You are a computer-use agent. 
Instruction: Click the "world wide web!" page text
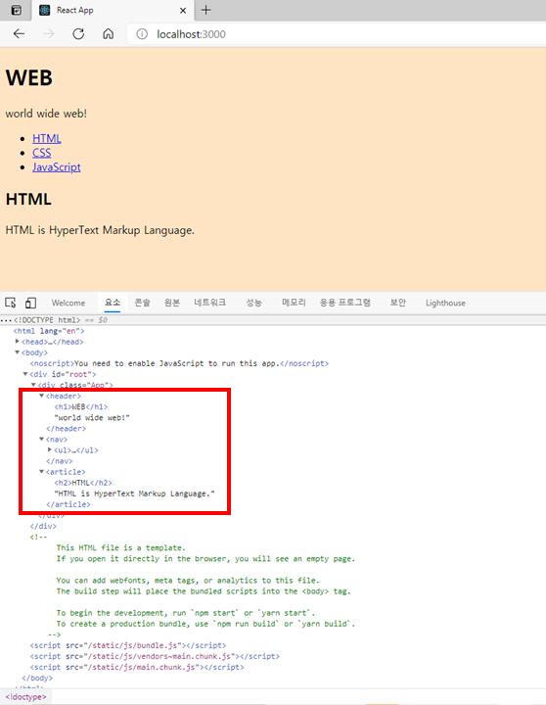[46, 114]
